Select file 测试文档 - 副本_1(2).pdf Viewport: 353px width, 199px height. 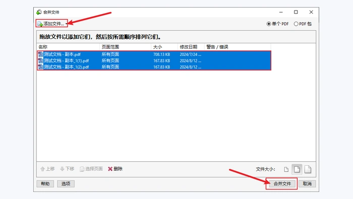click(154, 67)
